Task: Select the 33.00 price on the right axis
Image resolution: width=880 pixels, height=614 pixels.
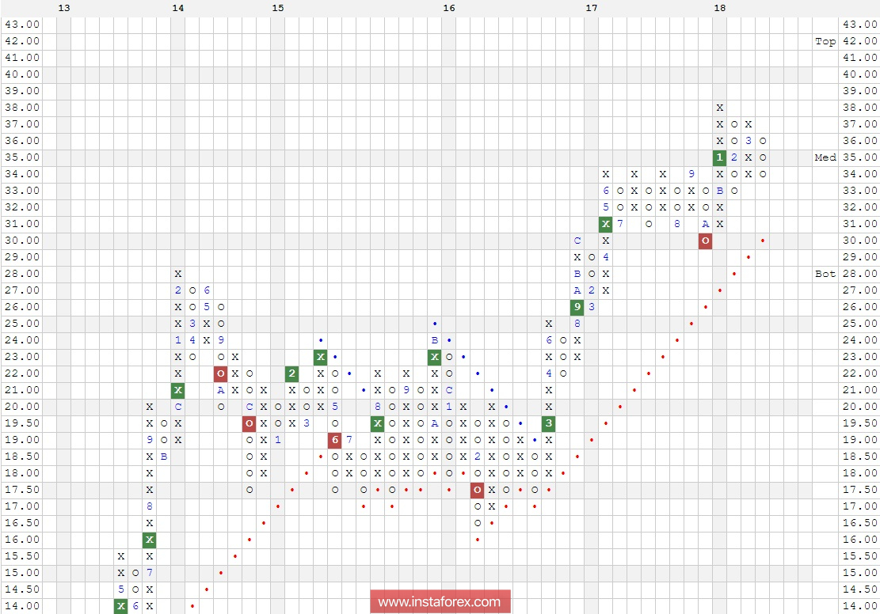Action: 859,191
